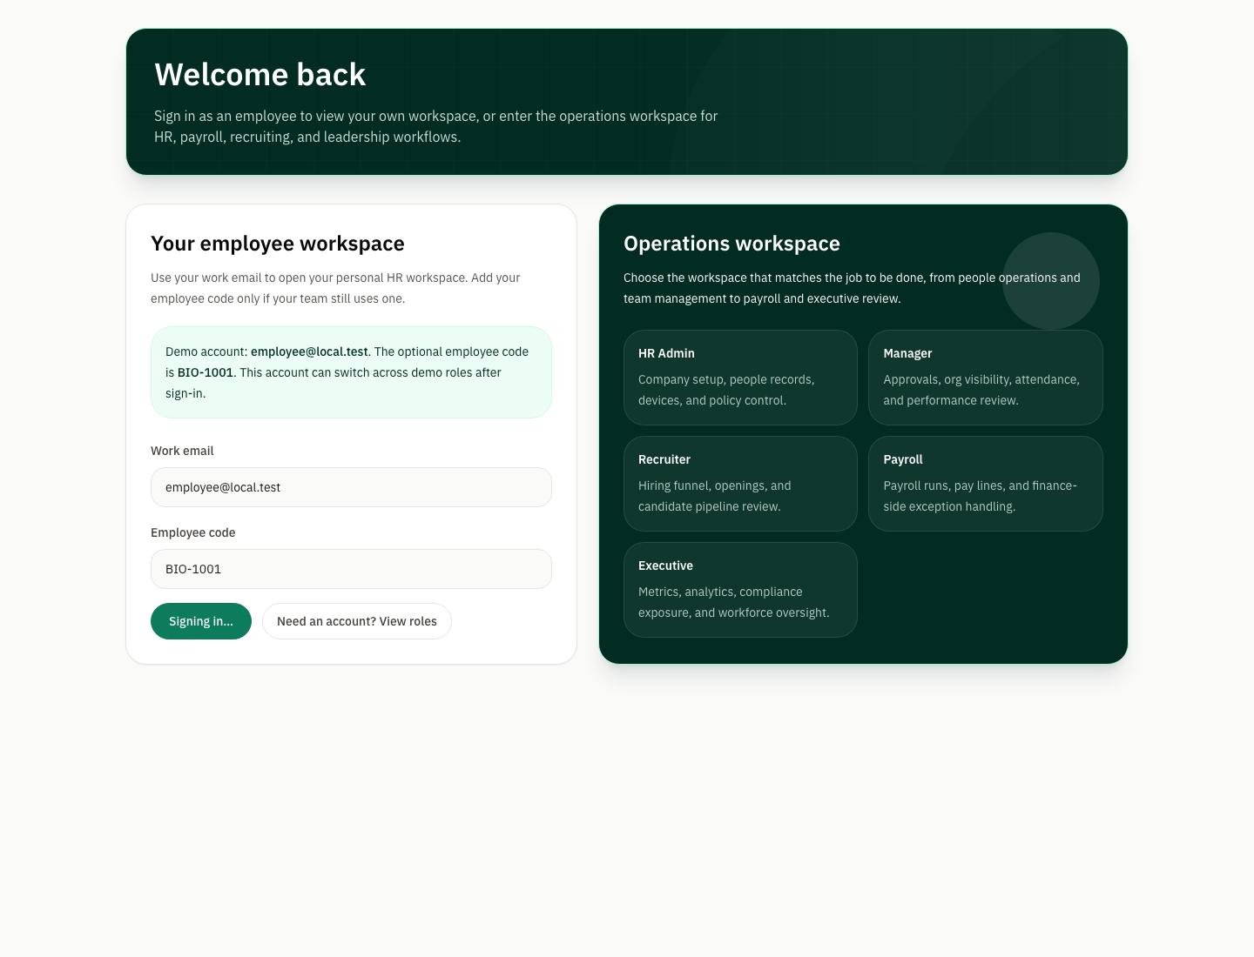Screen dimensions: 1254x957
Task: Click the "Welcome back" banner heading
Action: tap(260, 75)
